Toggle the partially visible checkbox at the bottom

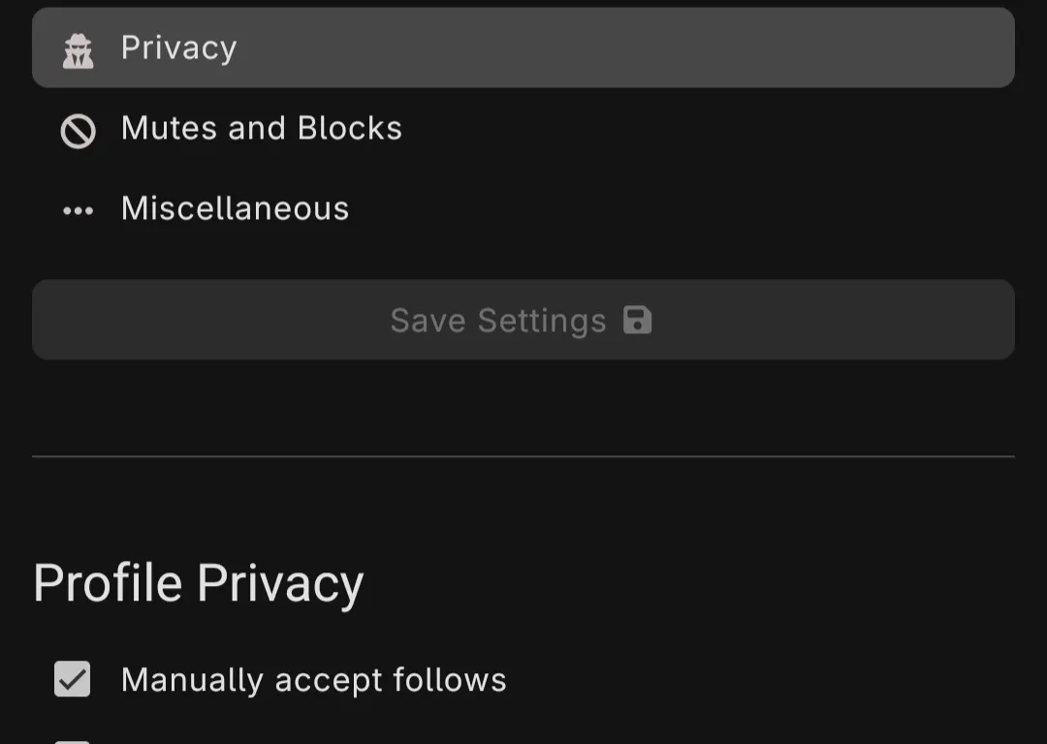[73, 740]
